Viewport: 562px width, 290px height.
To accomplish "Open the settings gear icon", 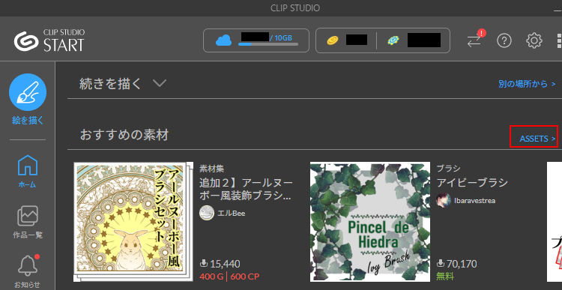I will 534,40.
